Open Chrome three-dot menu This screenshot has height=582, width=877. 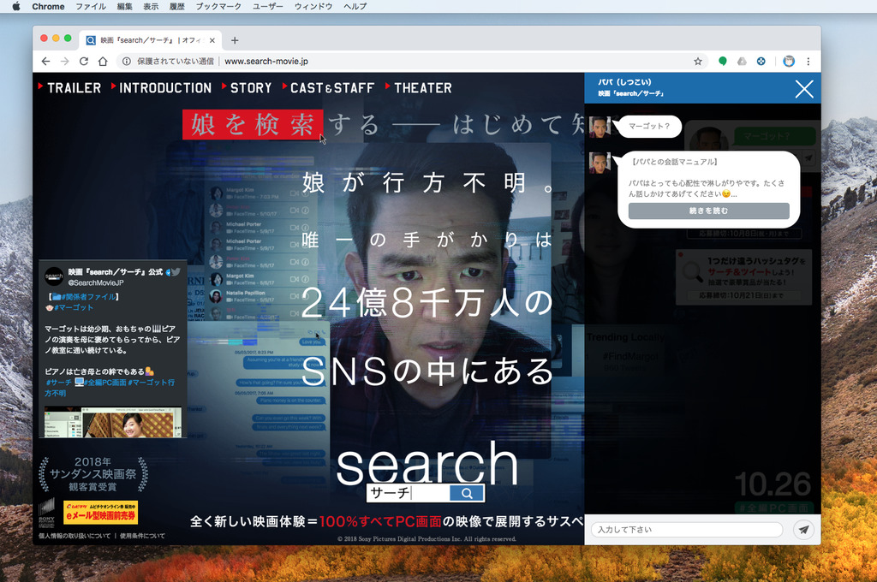click(808, 62)
